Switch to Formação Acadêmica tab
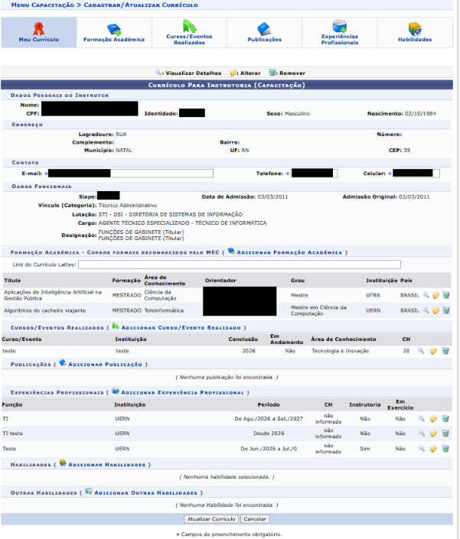 point(114,33)
